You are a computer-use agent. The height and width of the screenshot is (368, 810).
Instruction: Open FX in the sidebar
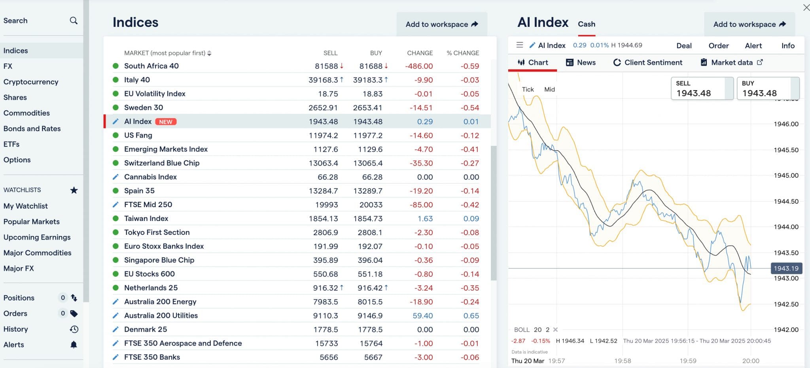click(x=8, y=66)
